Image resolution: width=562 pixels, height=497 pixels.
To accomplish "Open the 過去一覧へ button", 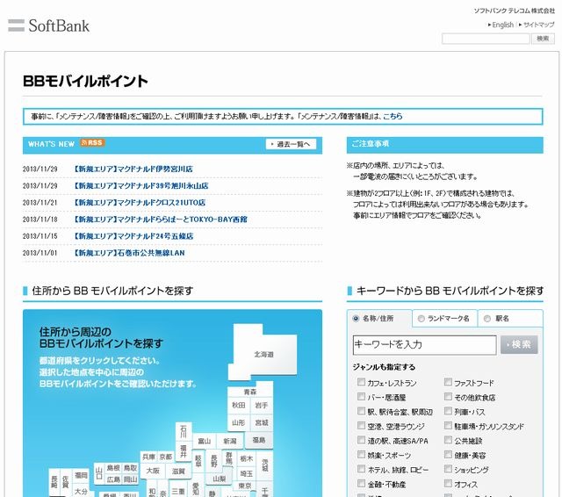I will pyautogui.click(x=291, y=144).
